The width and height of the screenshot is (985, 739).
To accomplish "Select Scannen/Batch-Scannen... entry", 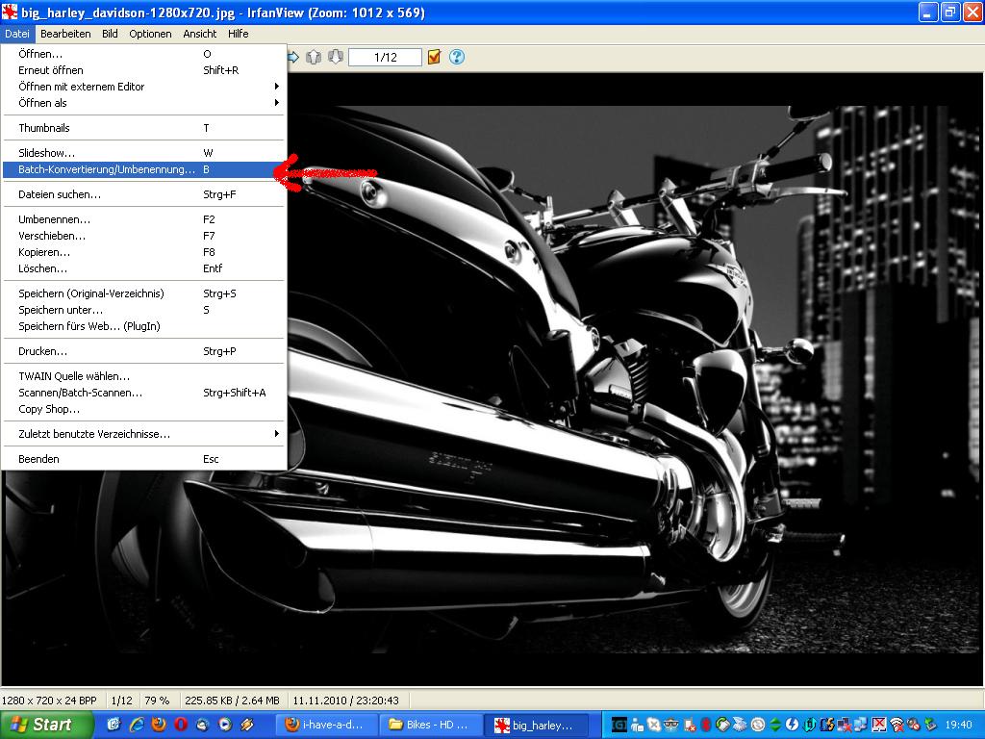I will tap(144, 394).
